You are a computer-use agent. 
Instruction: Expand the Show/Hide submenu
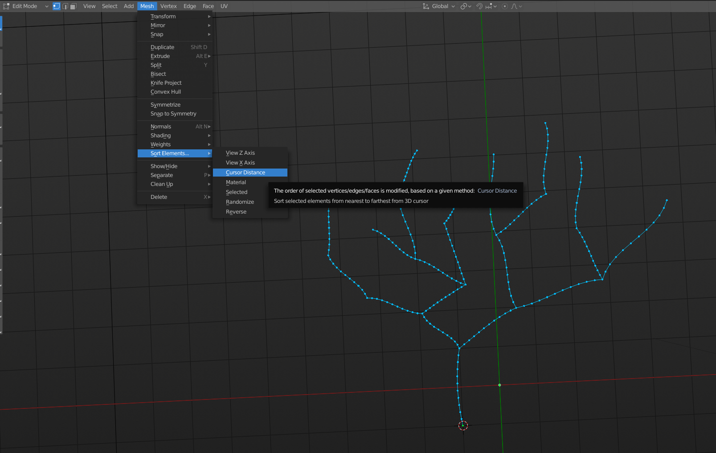(175, 166)
